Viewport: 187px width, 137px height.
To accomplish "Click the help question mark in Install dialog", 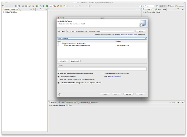I will point(60,94).
